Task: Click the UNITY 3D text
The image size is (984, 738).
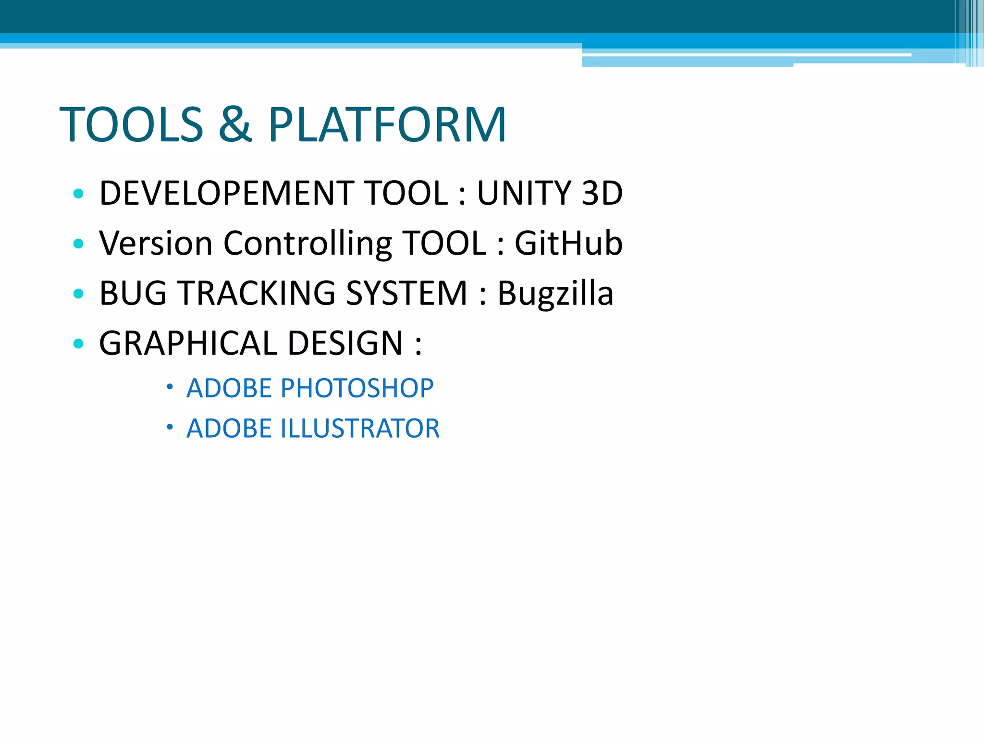Action: 550,193
